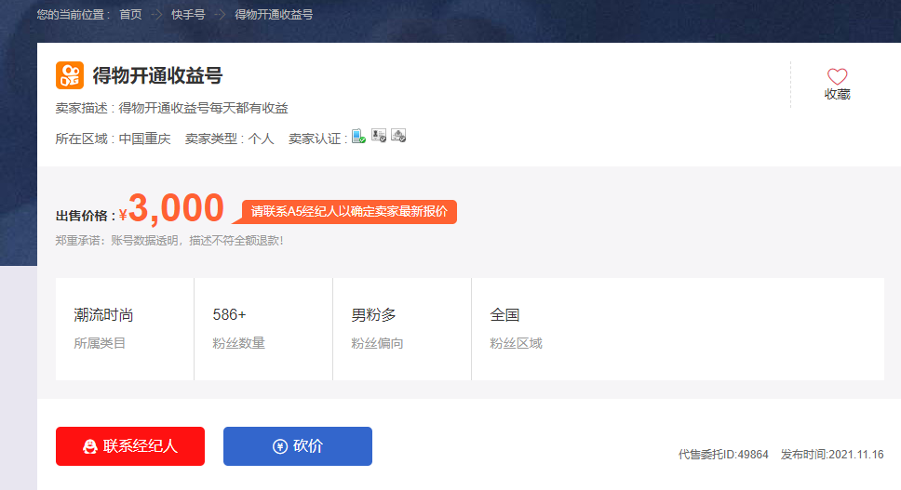Click the 收藏 label under heart
Viewport: 901px width, 490px height.
(837, 94)
